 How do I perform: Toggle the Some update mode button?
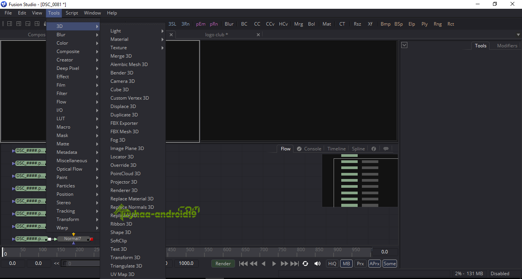coord(390,263)
